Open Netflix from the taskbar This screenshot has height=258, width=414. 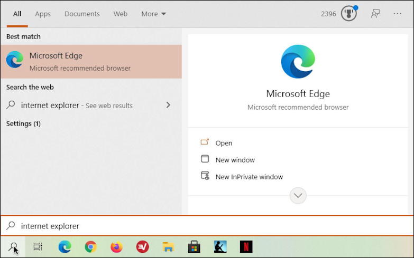(x=246, y=247)
